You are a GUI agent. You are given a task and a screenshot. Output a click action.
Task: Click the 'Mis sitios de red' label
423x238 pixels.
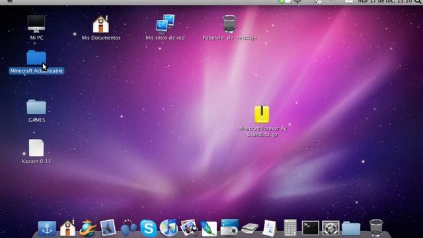tap(165, 38)
